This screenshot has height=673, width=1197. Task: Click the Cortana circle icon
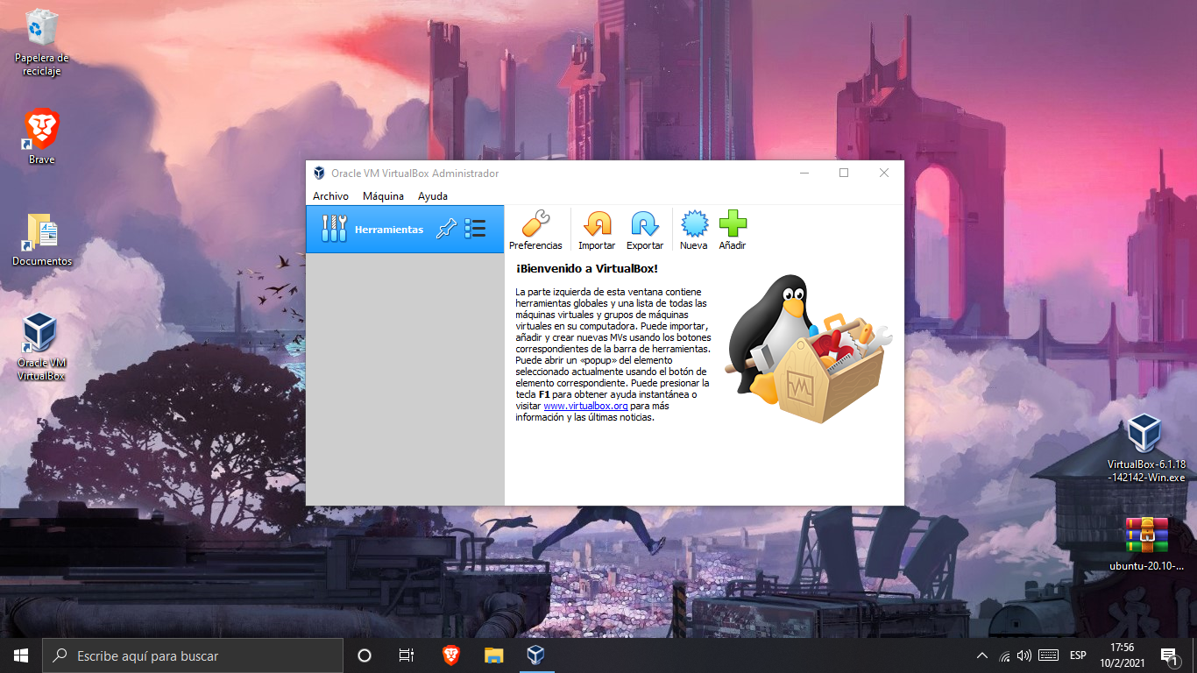coord(365,655)
